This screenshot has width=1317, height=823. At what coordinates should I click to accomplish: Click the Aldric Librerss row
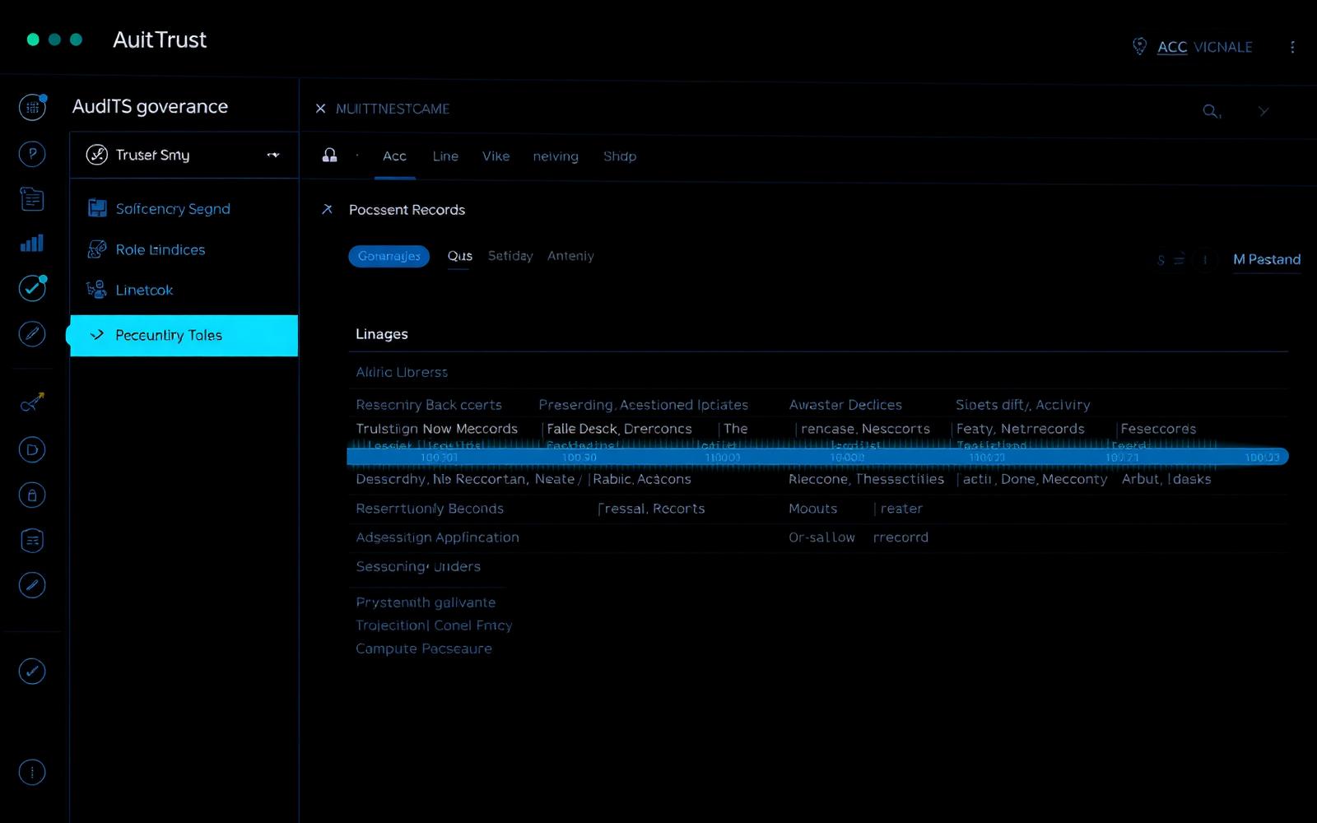click(402, 372)
